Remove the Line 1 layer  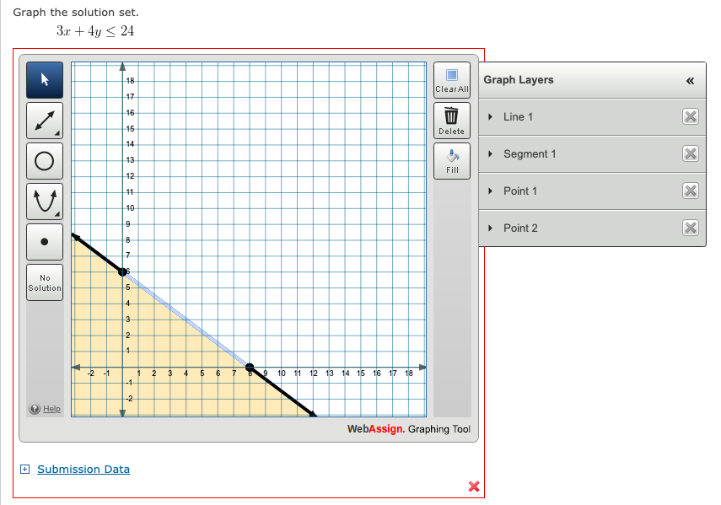(691, 116)
